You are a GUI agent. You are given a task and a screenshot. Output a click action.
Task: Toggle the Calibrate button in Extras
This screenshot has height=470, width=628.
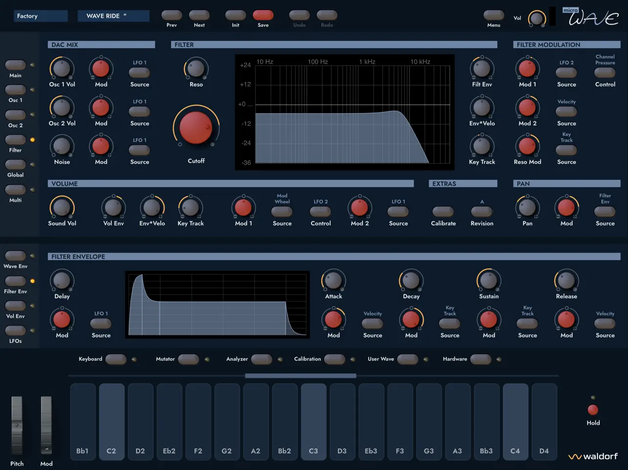[443, 212]
